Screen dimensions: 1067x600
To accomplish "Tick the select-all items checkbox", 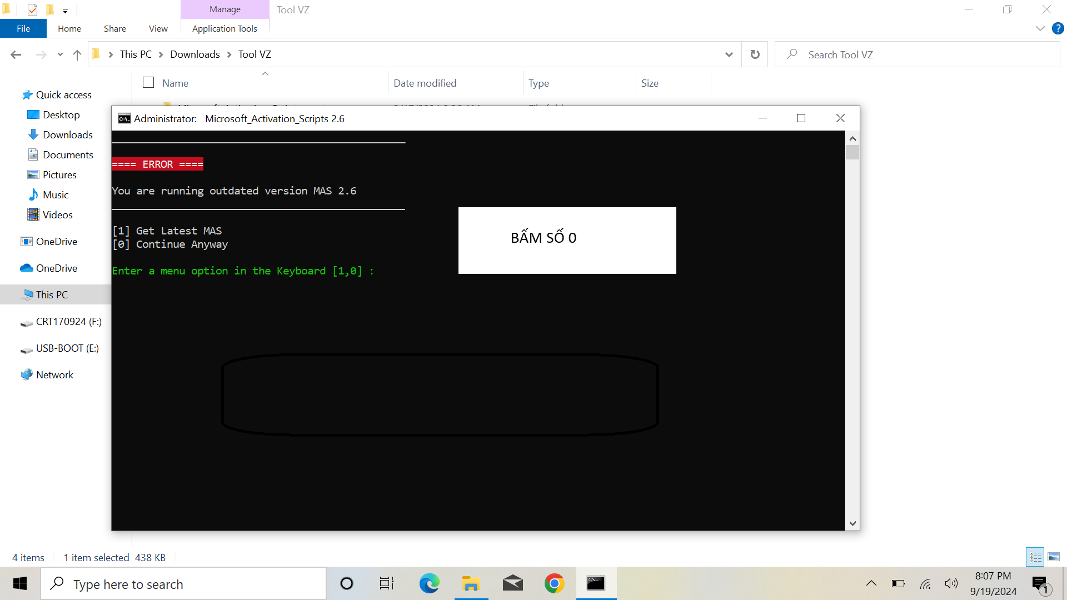I will coord(148,83).
